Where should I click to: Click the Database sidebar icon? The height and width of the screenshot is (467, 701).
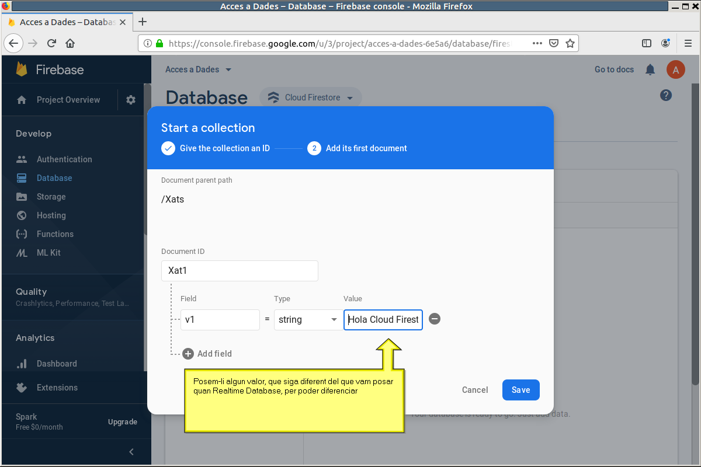[x=22, y=178]
